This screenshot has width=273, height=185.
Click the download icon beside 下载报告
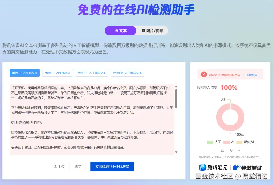244,75
